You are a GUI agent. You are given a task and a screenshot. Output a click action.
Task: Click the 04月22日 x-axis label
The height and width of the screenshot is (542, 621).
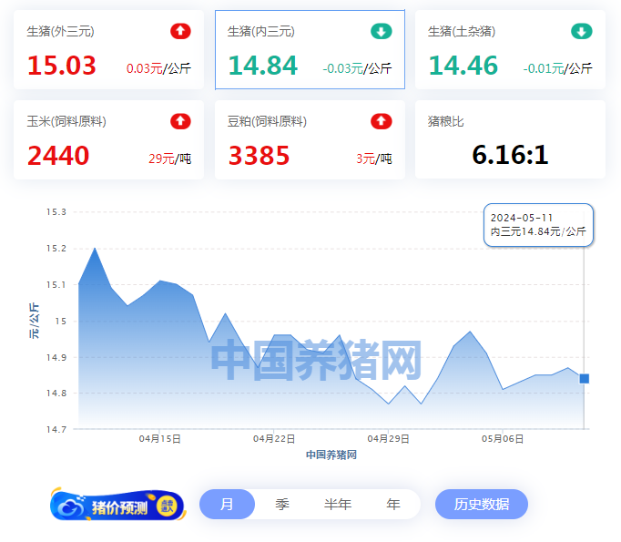point(274,439)
